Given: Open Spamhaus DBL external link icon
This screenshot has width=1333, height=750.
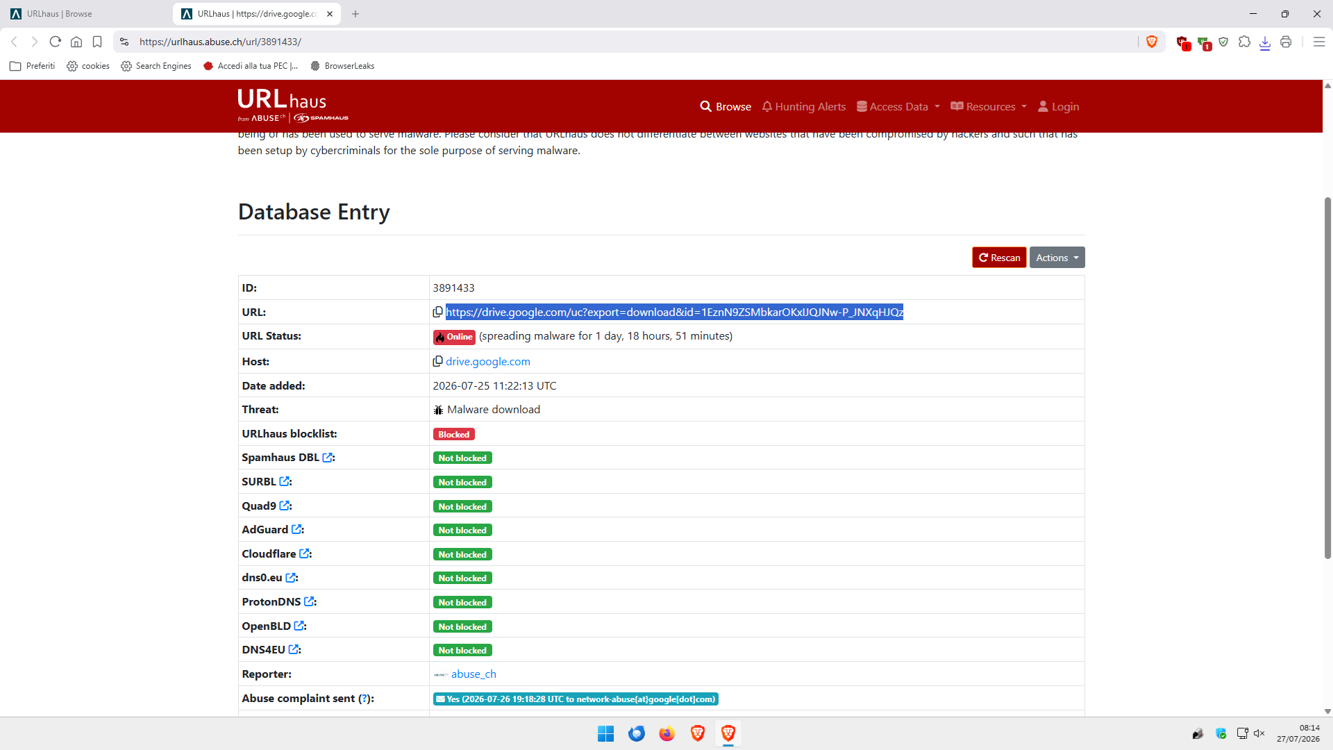Looking at the screenshot, I should coord(328,458).
